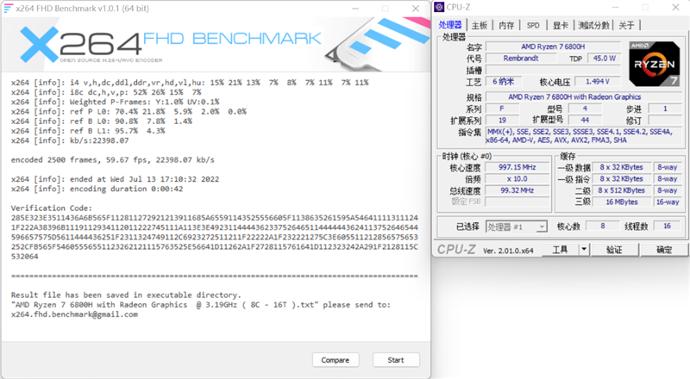Click the L2 cache value 8 x 512 KBytes
The height and width of the screenshot is (379, 690).
(621, 190)
